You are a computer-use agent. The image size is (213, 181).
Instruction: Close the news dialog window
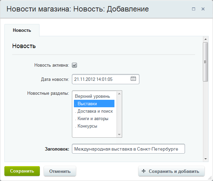203,9
